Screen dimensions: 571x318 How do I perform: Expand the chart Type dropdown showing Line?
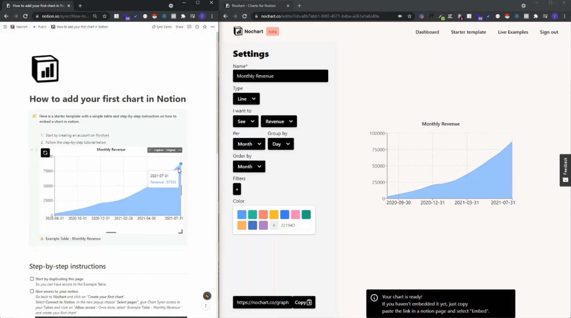[x=246, y=99]
